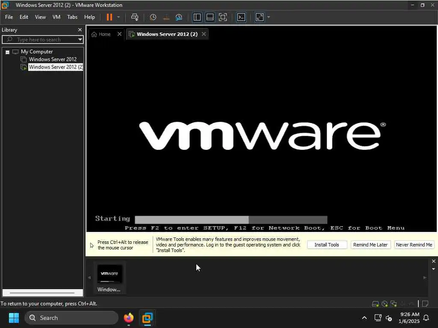
Task: Open the VM menu
Action: [x=56, y=17]
